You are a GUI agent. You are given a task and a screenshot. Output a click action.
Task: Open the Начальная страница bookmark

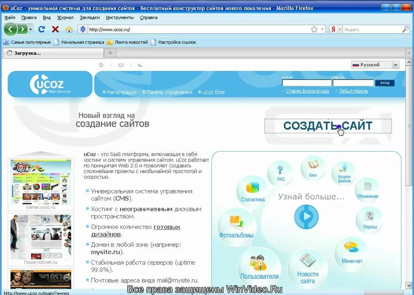tap(79, 42)
